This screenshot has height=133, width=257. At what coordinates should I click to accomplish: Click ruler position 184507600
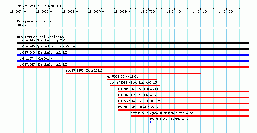pyautogui.click(x=70, y=12)
